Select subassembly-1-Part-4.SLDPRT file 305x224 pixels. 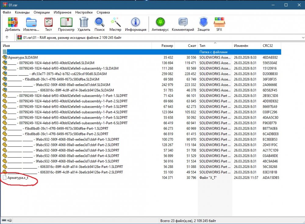68,112
